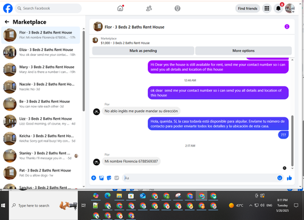
Task: Click Flor's avatar beside 'Mi nombre Florencia'
Action: 97,162
